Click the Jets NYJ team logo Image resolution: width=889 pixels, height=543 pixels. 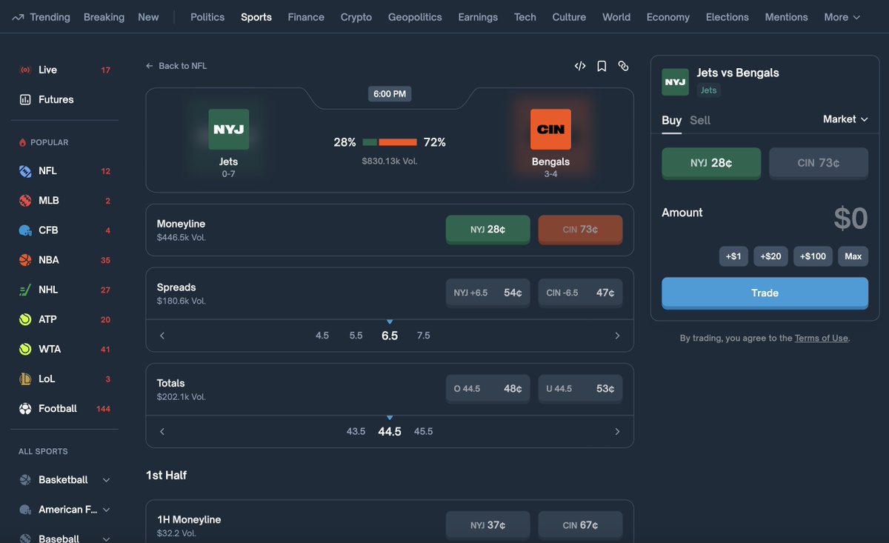click(228, 130)
